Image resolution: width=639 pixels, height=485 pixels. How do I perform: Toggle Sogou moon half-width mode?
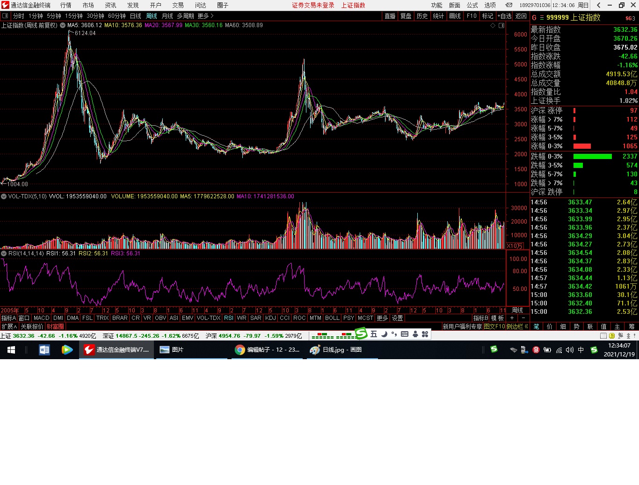[x=384, y=334]
